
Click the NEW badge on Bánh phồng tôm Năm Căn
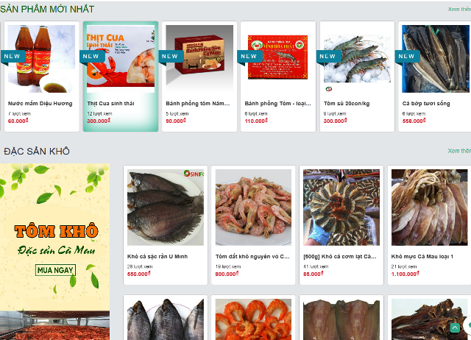point(171,57)
